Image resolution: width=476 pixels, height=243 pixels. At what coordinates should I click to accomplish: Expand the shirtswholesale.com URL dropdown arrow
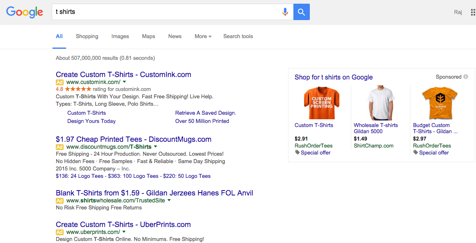pos(169,200)
